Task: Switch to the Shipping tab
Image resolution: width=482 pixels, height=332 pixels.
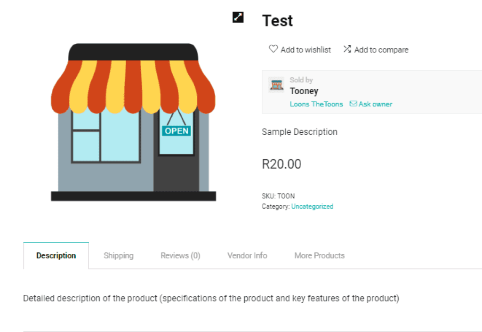Action: pos(119,256)
